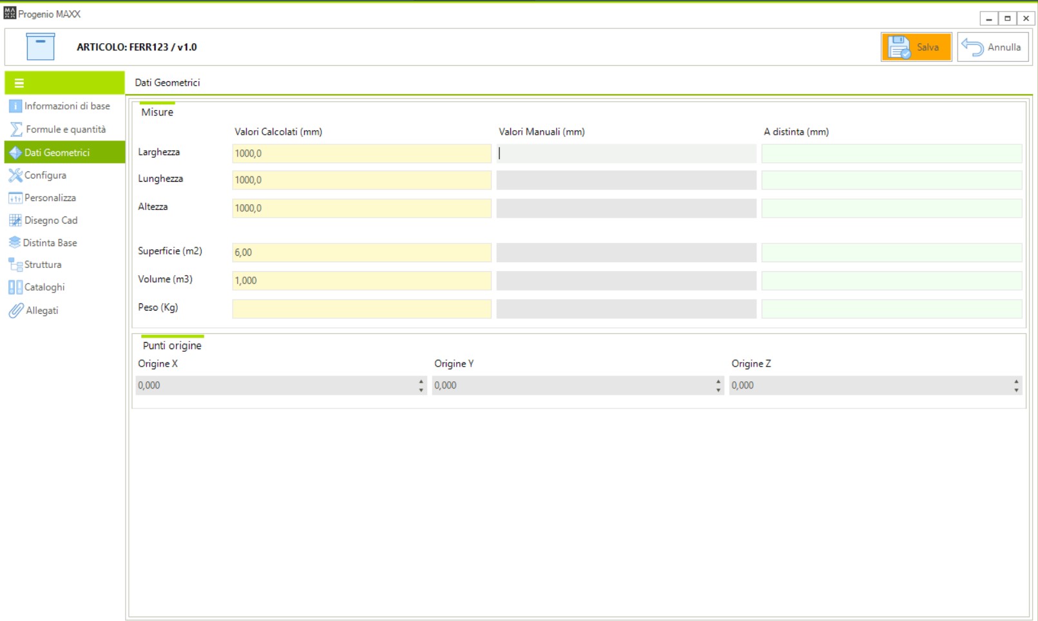Click the Struttura tree icon
This screenshot has height=621, width=1038.
[15, 265]
